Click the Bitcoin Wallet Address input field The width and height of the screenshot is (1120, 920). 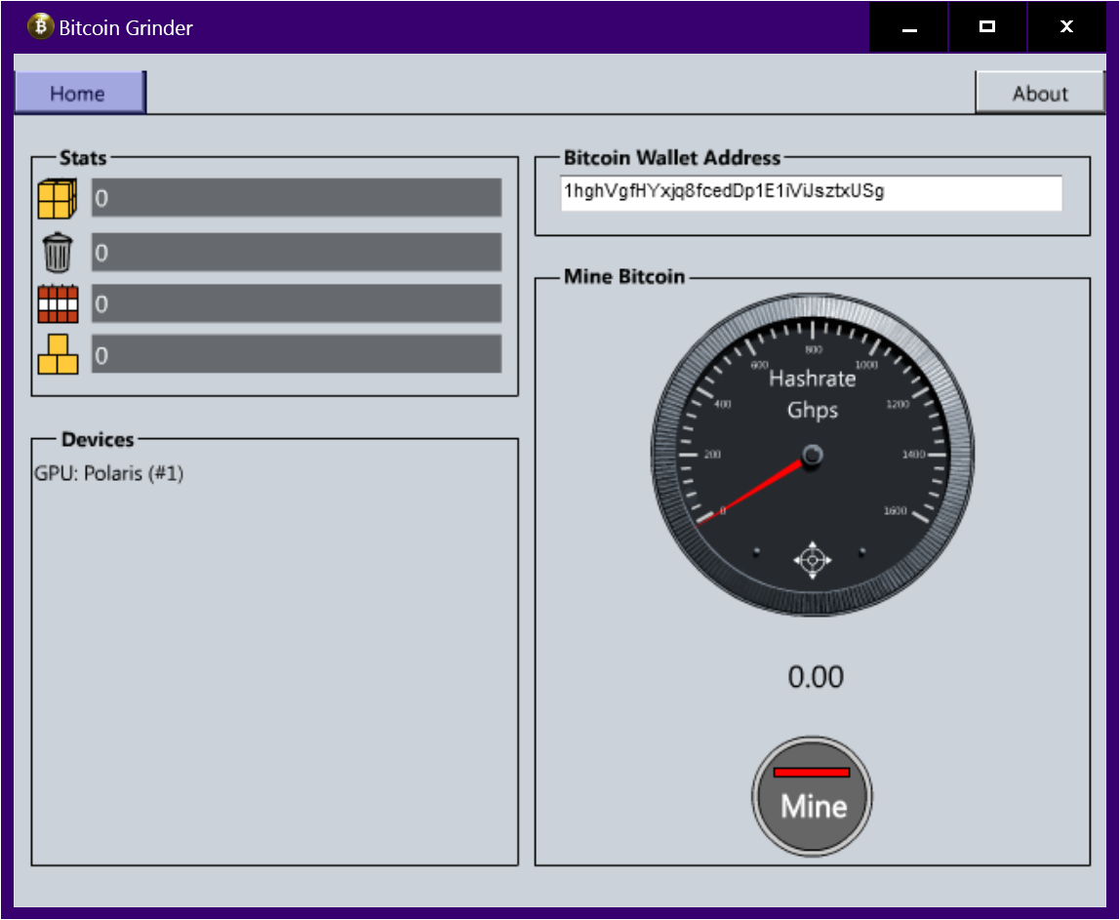tap(812, 193)
